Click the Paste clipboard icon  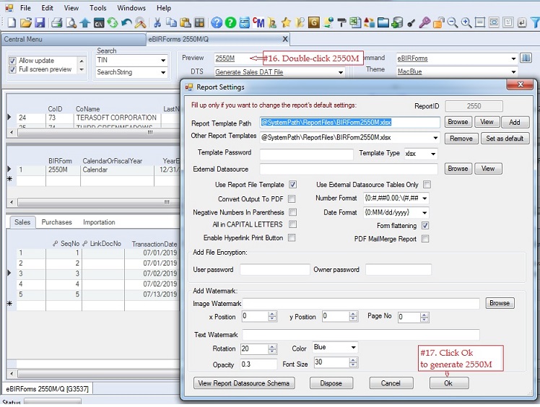point(186,23)
